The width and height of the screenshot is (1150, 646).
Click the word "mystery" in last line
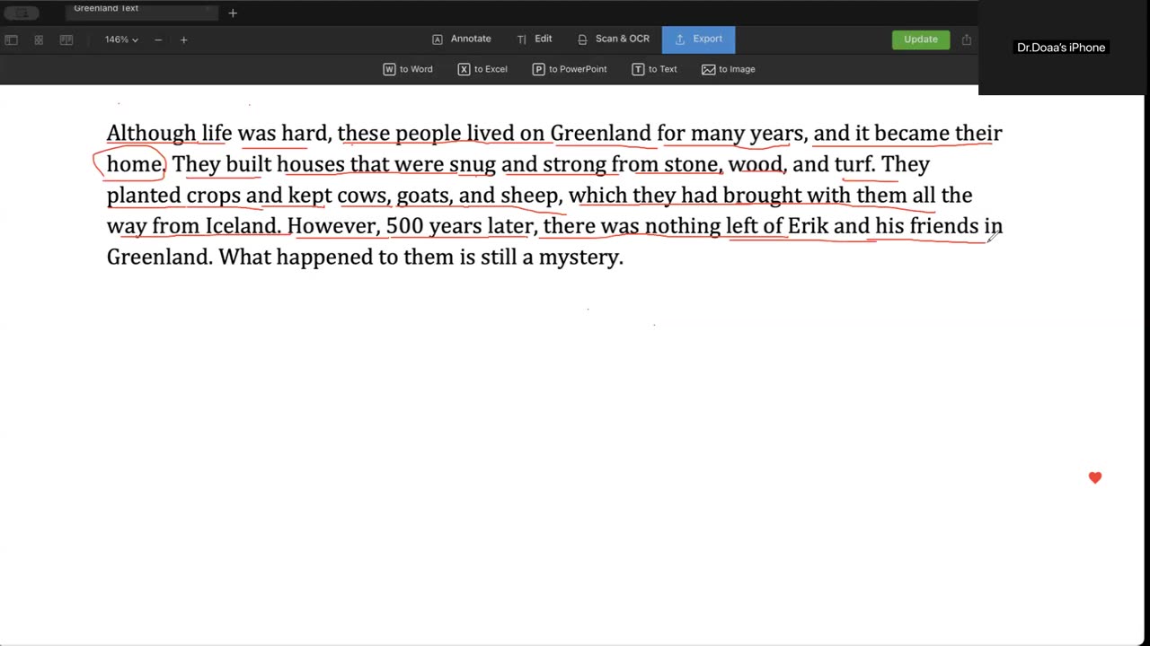pos(578,258)
